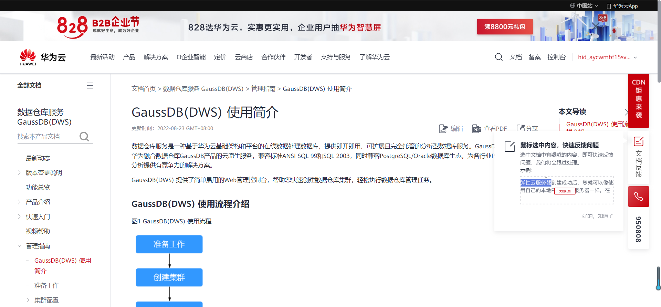Image resolution: width=661 pixels, height=307 pixels.
Task: Open the 查看PDF icon
Action: click(x=476, y=129)
